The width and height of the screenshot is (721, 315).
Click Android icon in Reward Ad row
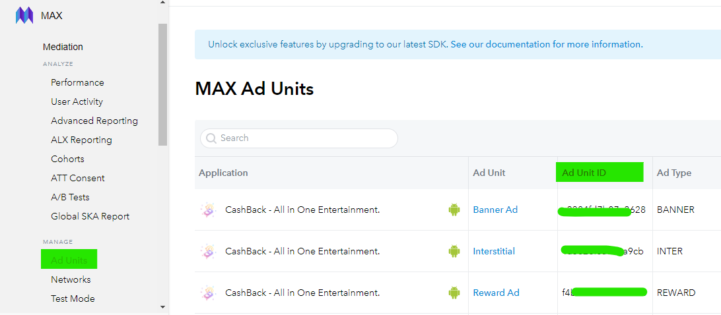[x=454, y=293]
